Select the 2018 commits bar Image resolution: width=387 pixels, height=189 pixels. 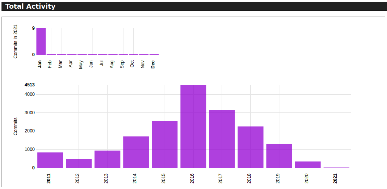click(250, 147)
